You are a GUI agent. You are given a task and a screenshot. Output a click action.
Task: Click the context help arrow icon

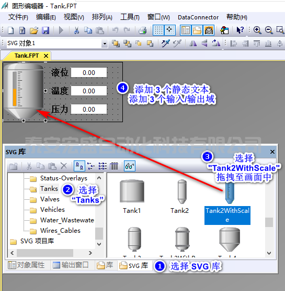click(x=240, y=30)
